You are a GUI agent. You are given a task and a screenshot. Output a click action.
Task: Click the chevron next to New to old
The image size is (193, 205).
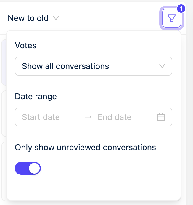tap(56, 18)
